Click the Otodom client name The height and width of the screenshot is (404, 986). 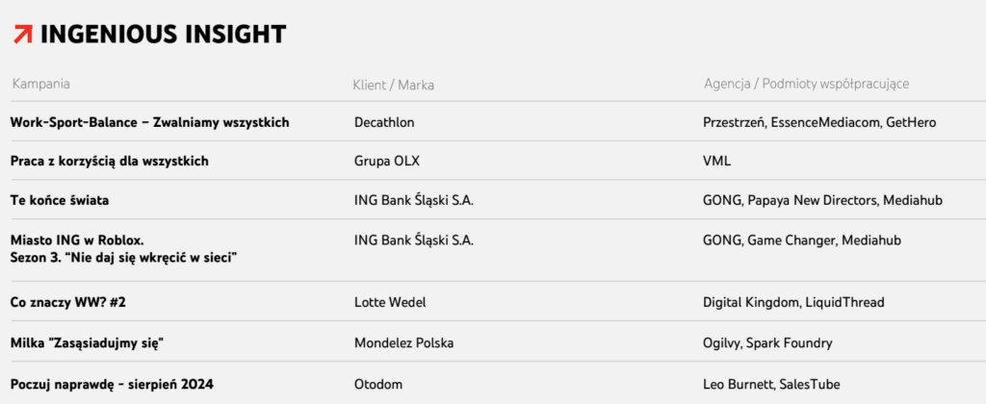[x=377, y=385]
